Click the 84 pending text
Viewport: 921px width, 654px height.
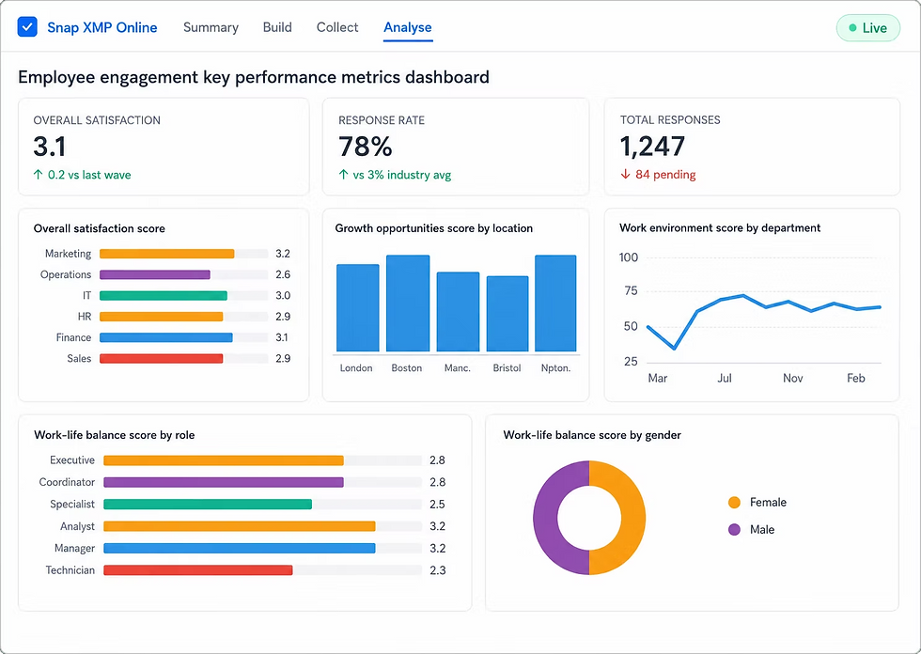(x=665, y=175)
